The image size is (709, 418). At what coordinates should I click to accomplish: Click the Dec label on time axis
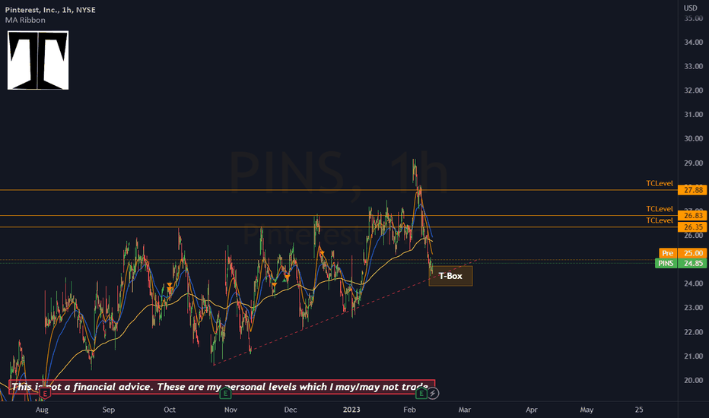click(291, 410)
